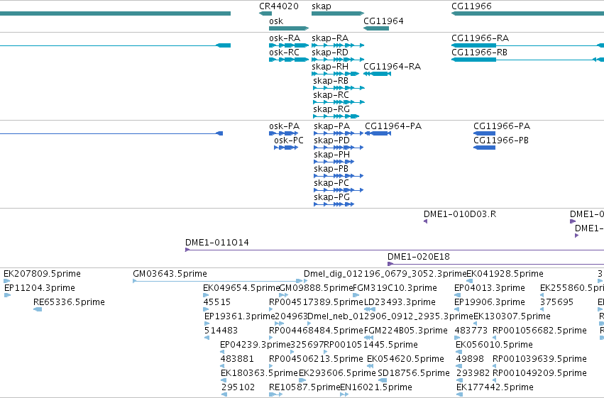Select transcript skap-RC
This screenshot has height=398, width=604.
click(339, 102)
